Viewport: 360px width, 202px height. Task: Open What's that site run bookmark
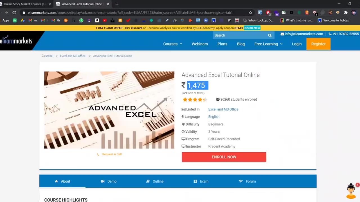(297, 20)
